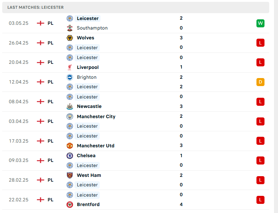Open the Brentford team link
Image resolution: width=278 pixels, height=213 pixels.
(x=88, y=205)
